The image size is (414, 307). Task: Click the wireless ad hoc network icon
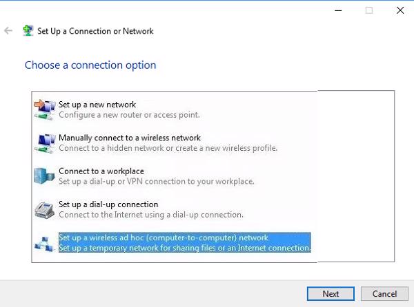[45, 242]
